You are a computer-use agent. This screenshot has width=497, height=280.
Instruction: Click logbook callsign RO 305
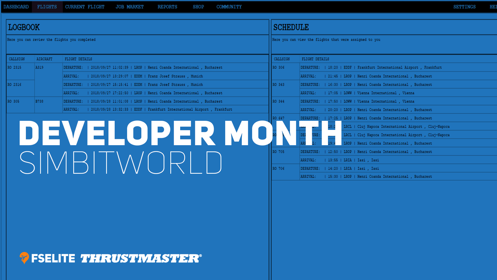tap(13, 101)
